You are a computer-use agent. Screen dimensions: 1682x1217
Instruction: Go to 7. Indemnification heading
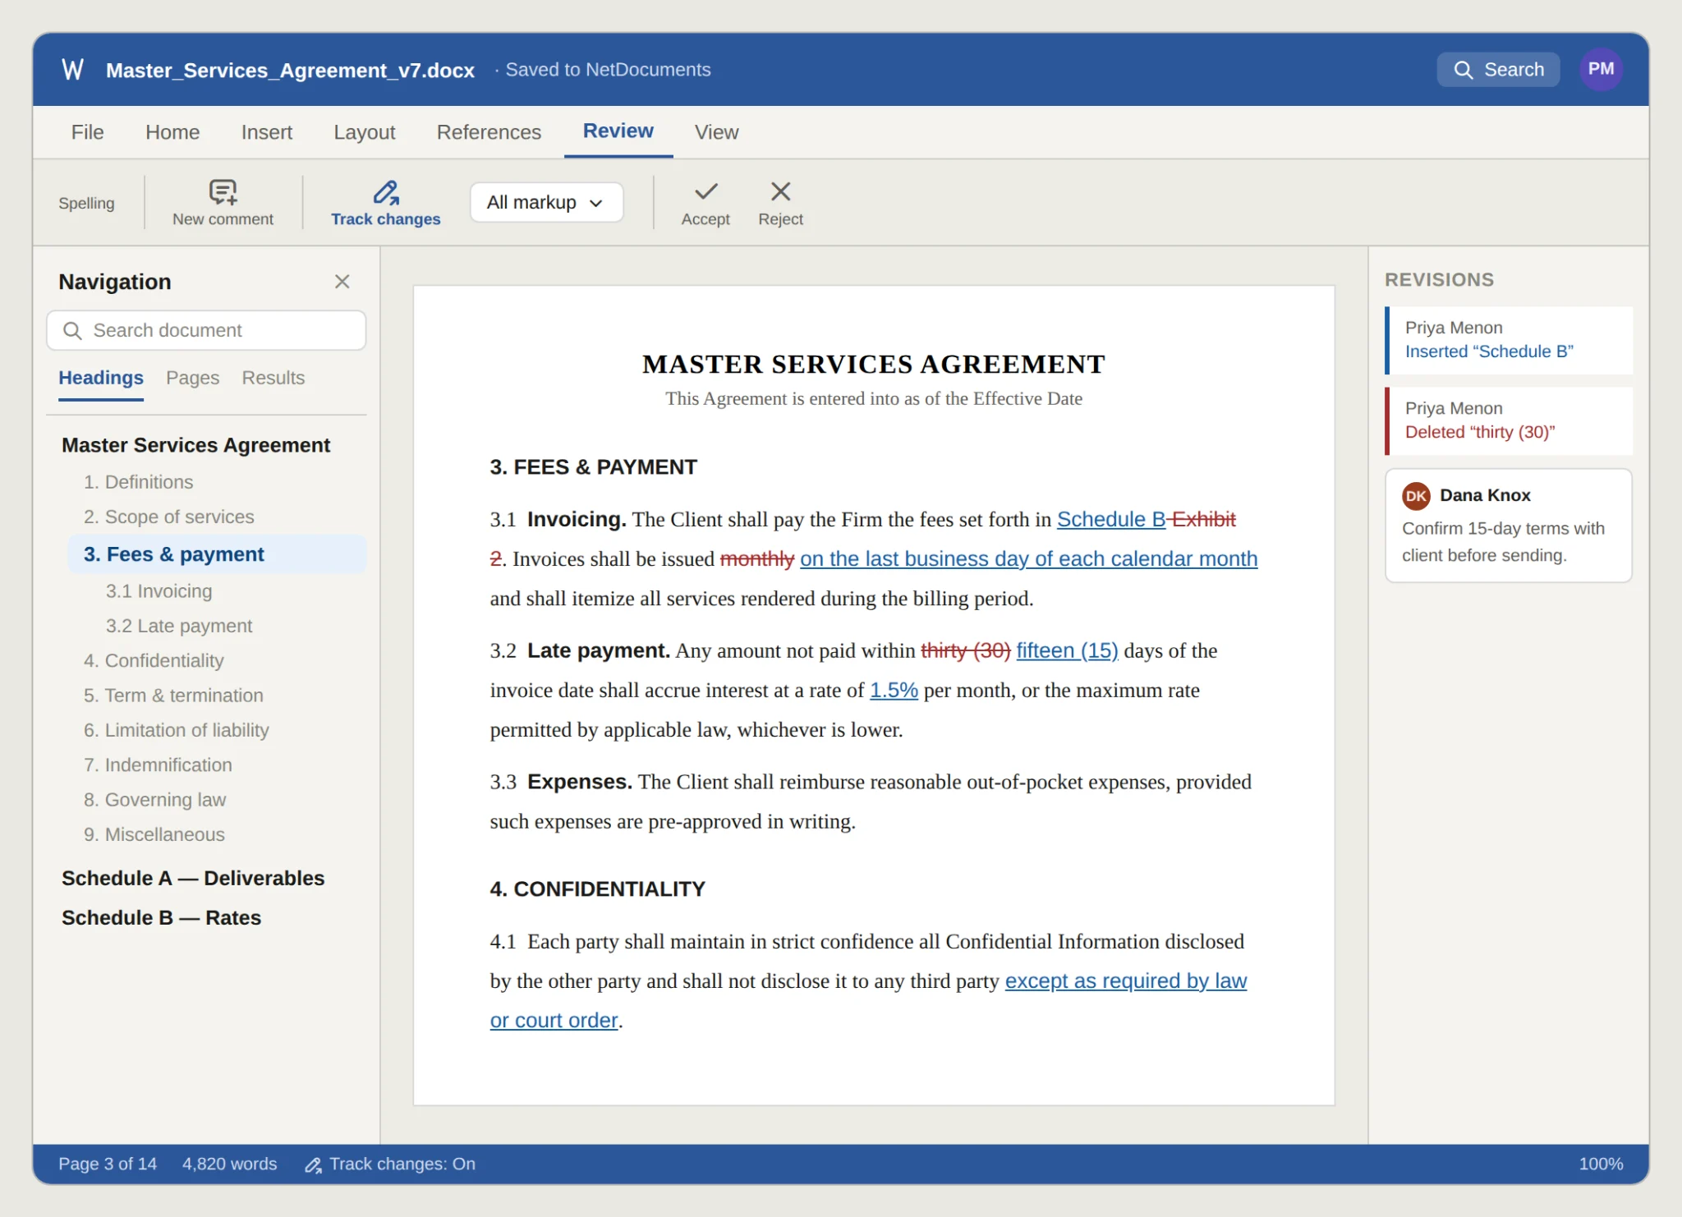(158, 765)
